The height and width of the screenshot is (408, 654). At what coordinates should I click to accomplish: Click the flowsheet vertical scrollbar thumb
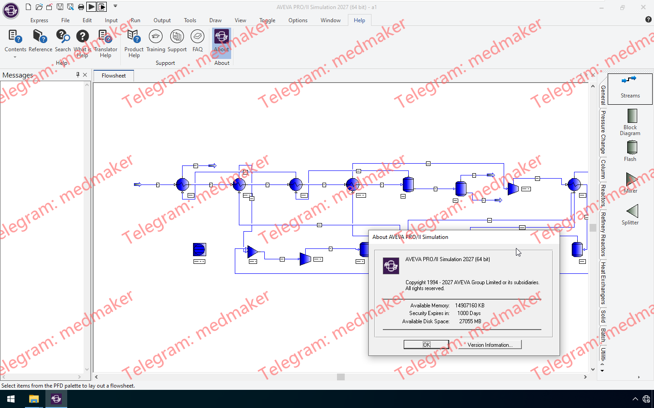coord(593,228)
